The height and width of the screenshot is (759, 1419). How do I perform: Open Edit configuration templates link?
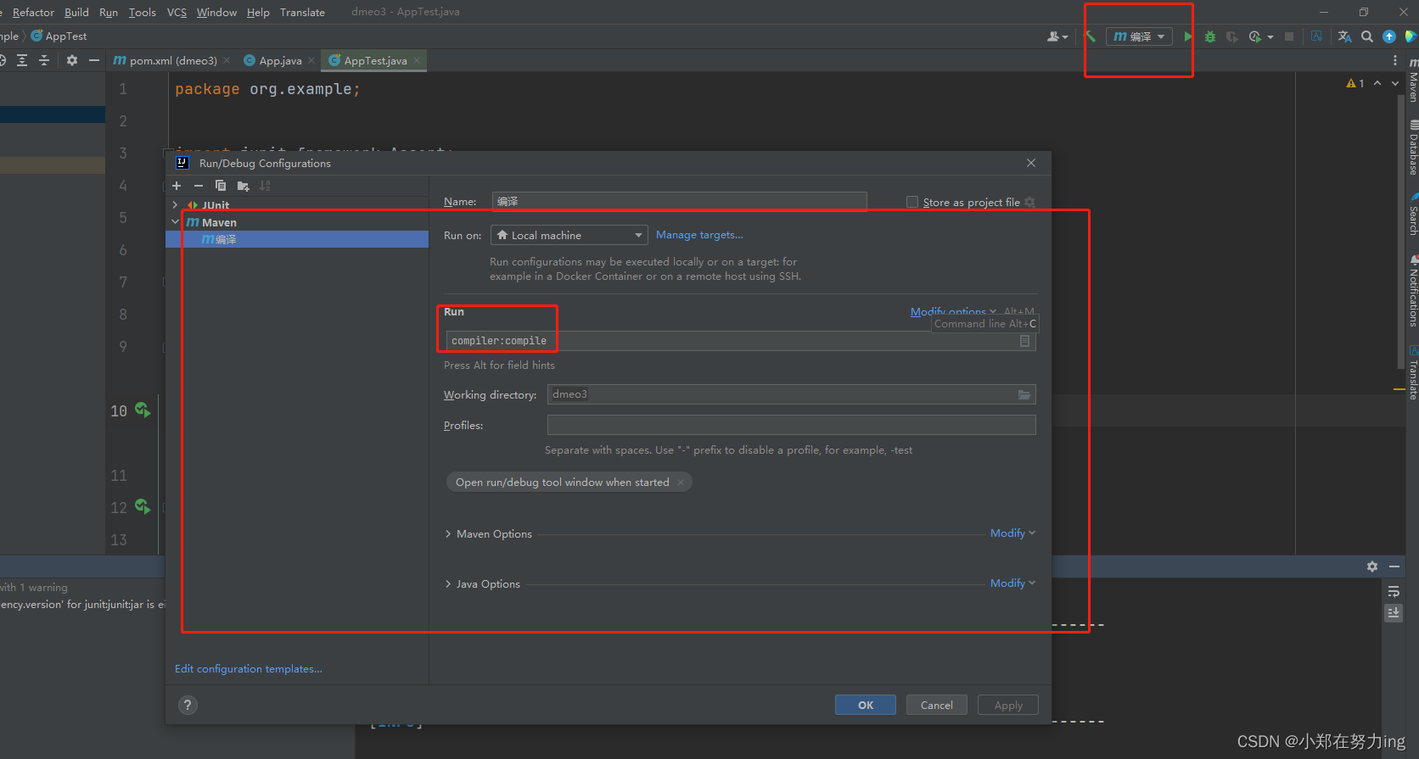249,669
